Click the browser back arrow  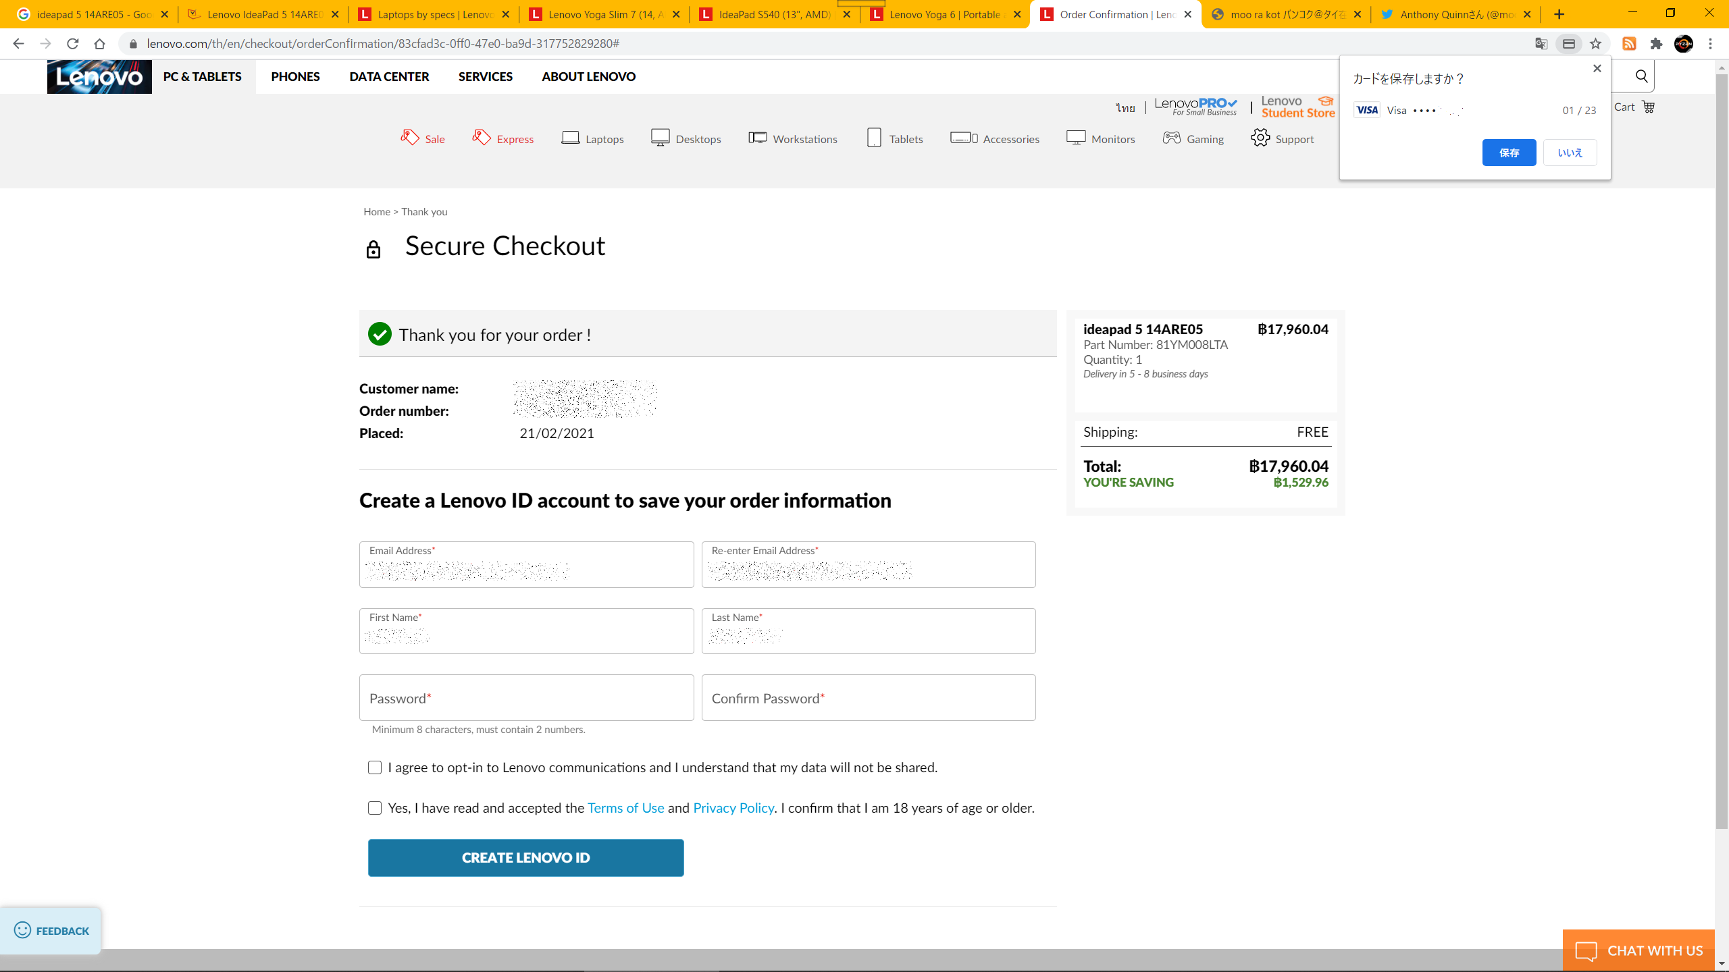pos(18,44)
